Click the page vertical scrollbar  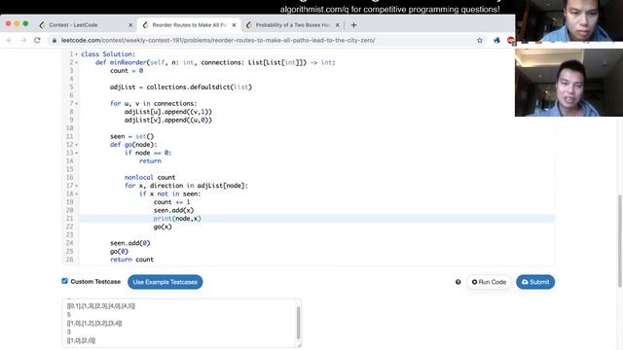(x=620, y=241)
